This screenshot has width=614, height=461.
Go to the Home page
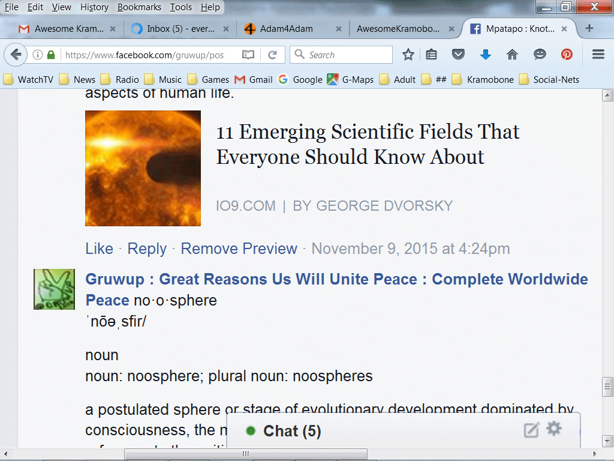tap(512, 55)
